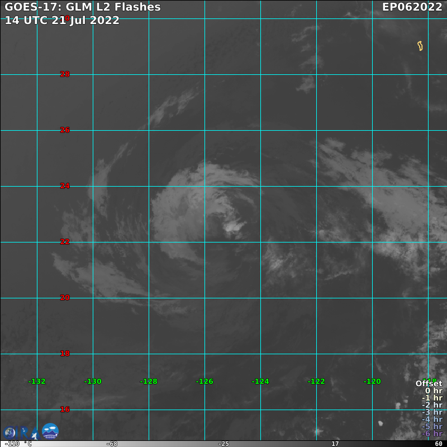Click the EP062022 storm identifier
The image size is (447, 447).
click(412, 7)
